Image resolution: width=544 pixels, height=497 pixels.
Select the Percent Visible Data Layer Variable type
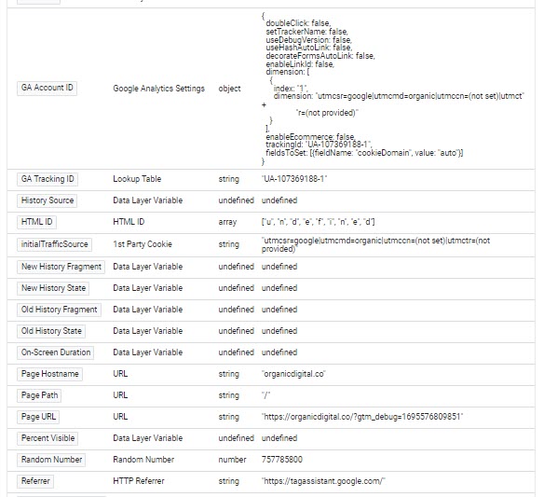tap(148, 438)
